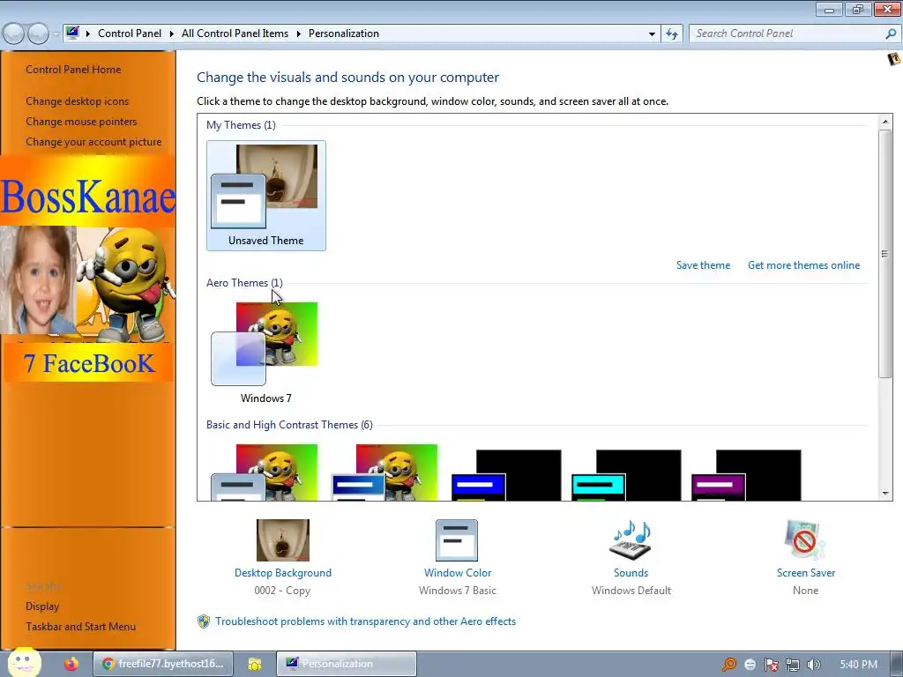Click the Window Color icon

tap(457, 540)
